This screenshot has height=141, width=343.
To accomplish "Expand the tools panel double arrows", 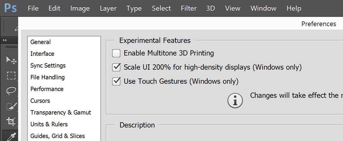I will point(5,40).
